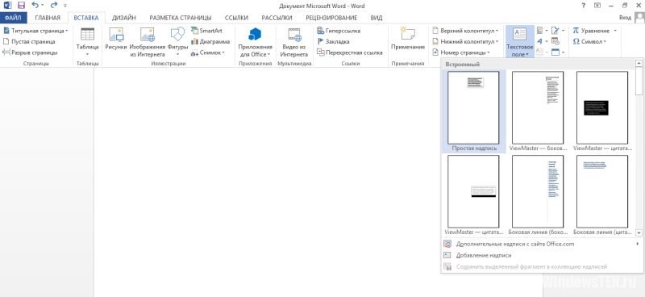Image resolution: width=645 pixels, height=297 pixels.
Task: Click the Рисунки pictures icon
Action: (x=115, y=41)
